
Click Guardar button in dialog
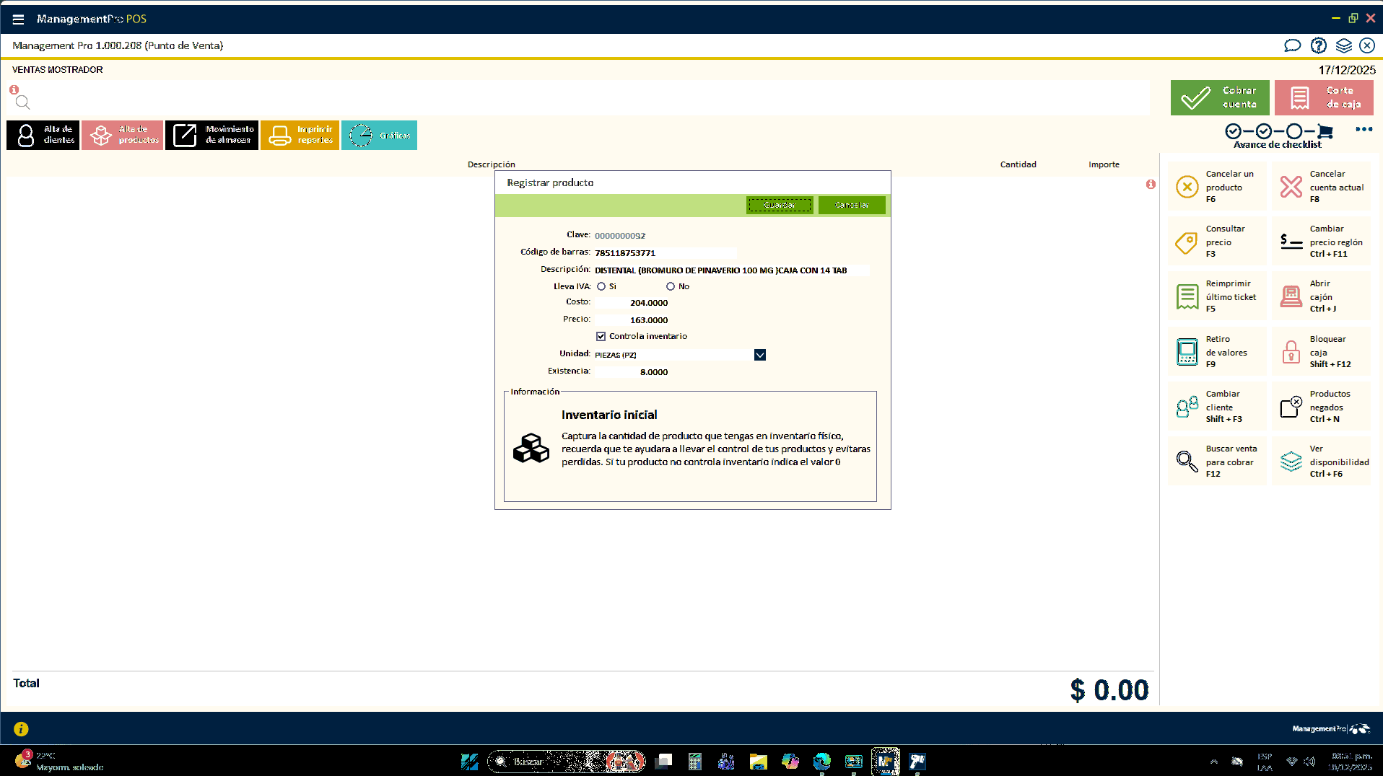tap(779, 206)
